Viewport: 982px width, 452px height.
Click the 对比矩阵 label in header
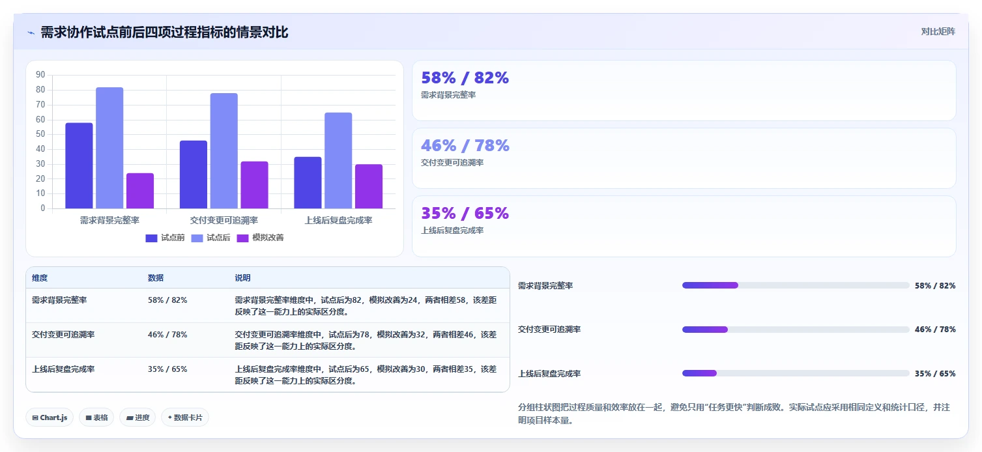point(938,31)
